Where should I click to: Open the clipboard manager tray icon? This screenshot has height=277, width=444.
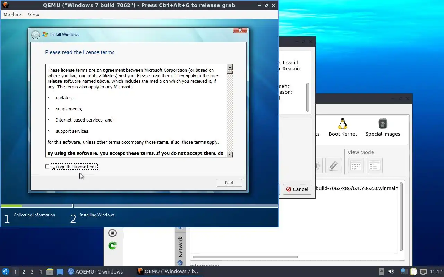413,271
